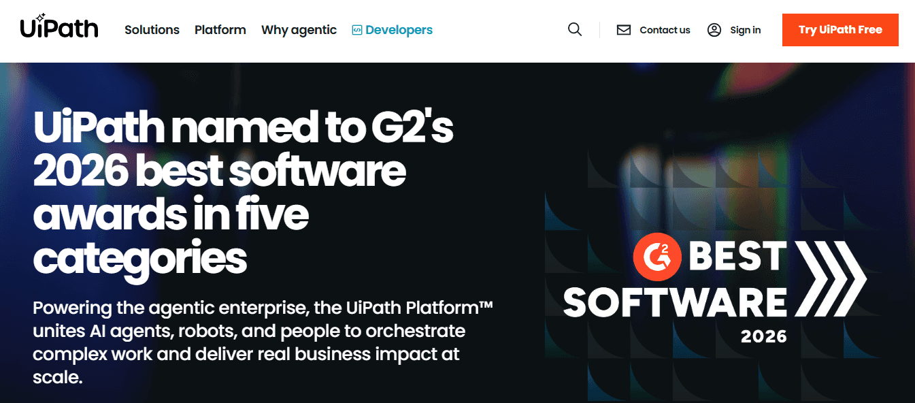Click the white chevron arrows graphic
The height and width of the screenshot is (403, 915).
[831, 278]
